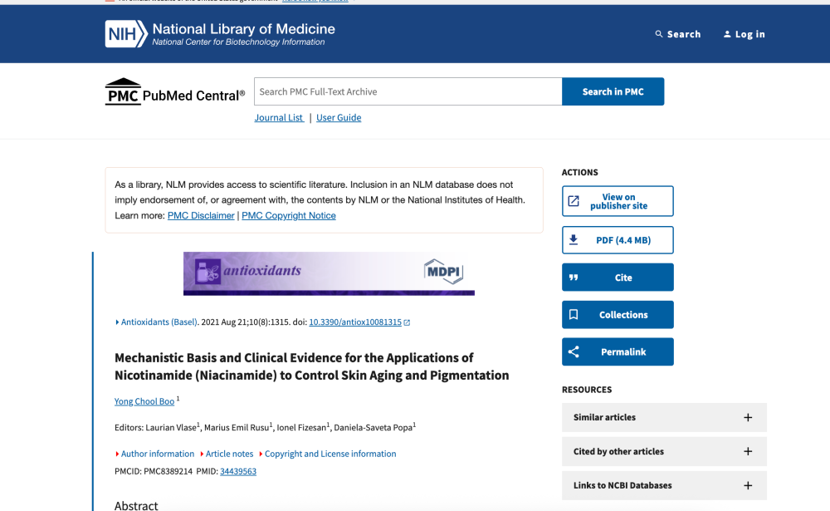Open the PMC PubMed Central logo
Screen dimensions: 830x511
tap(175, 91)
